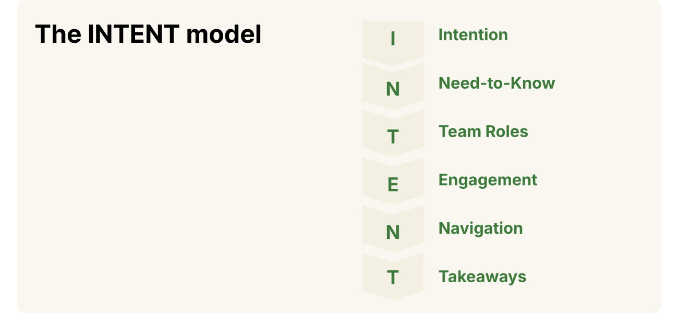This screenshot has width=678, height=313.
Task: Click the I chevron beside Intention
Action: click(x=393, y=40)
